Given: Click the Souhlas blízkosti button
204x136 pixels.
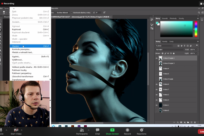Looking at the screenshot, I should pos(62,12).
